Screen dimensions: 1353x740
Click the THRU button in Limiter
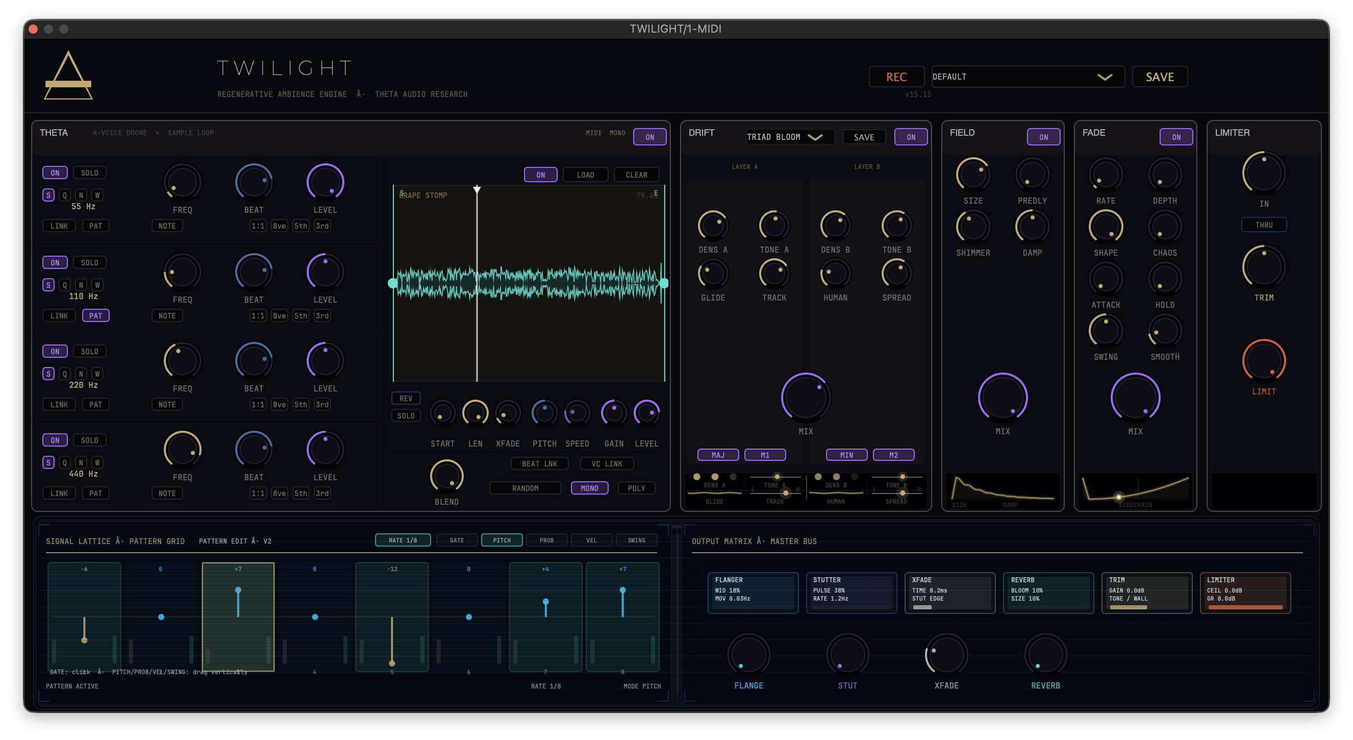point(1263,225)
